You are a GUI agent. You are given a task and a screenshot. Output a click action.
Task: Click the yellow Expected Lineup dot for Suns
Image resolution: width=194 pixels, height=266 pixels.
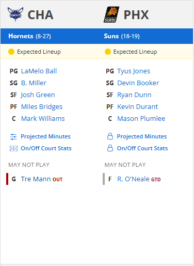[108, 52]
